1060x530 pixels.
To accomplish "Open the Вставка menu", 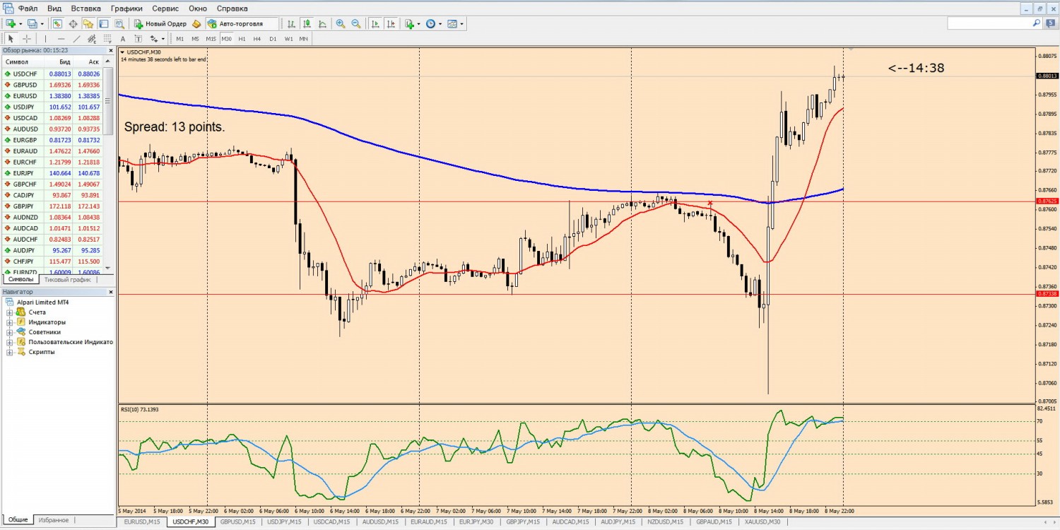I will coord(86,8).
